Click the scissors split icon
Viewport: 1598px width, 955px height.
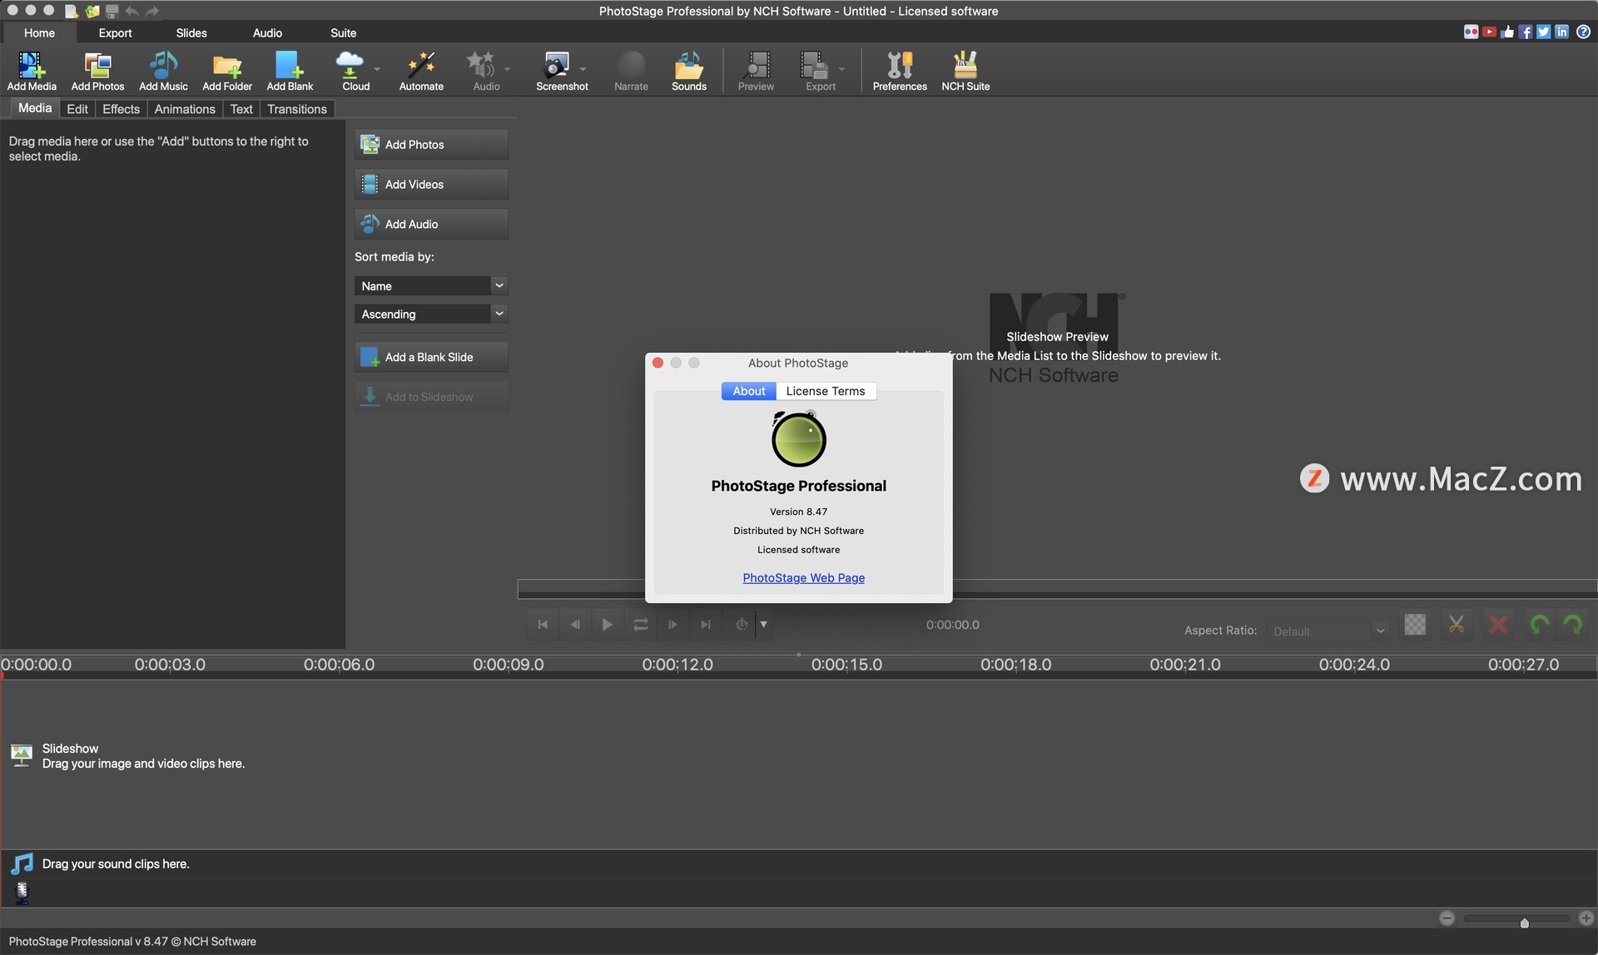click(x=1457, y=625)
